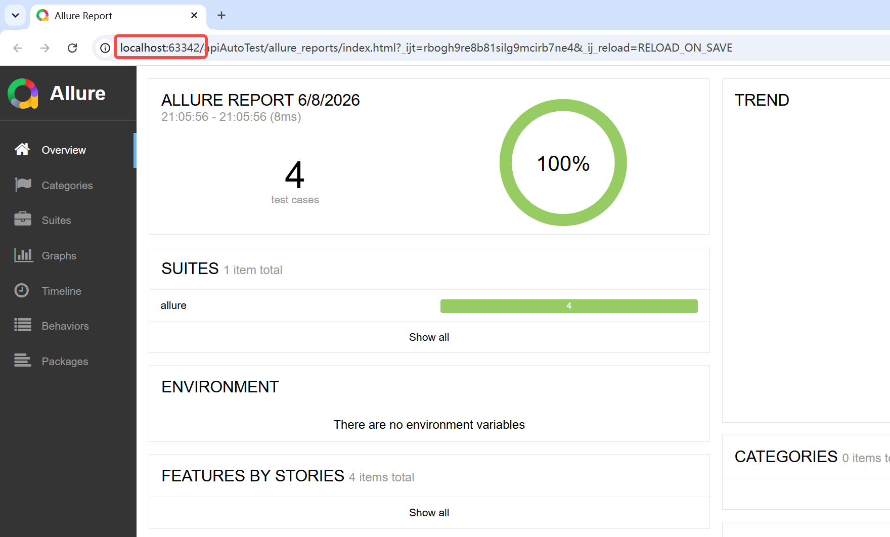Screen dimensions: 890x537
Task: Click the TREND widget heading
Action: [x=762, y=100]
